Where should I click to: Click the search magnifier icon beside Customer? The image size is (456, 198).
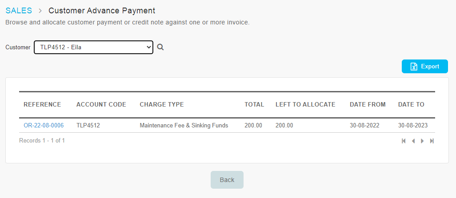tap(160, 47)
